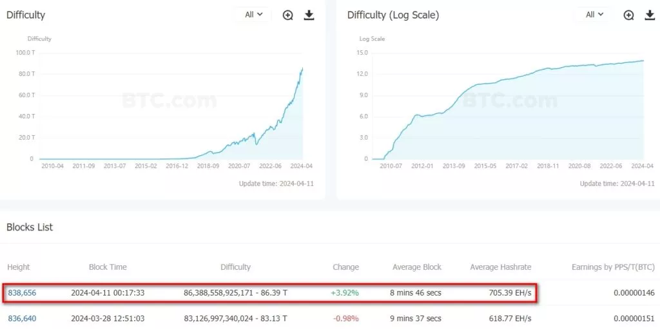The image size is (660, 329).
Task: Click the Difficulty column header
Action: tap(235, 267)
